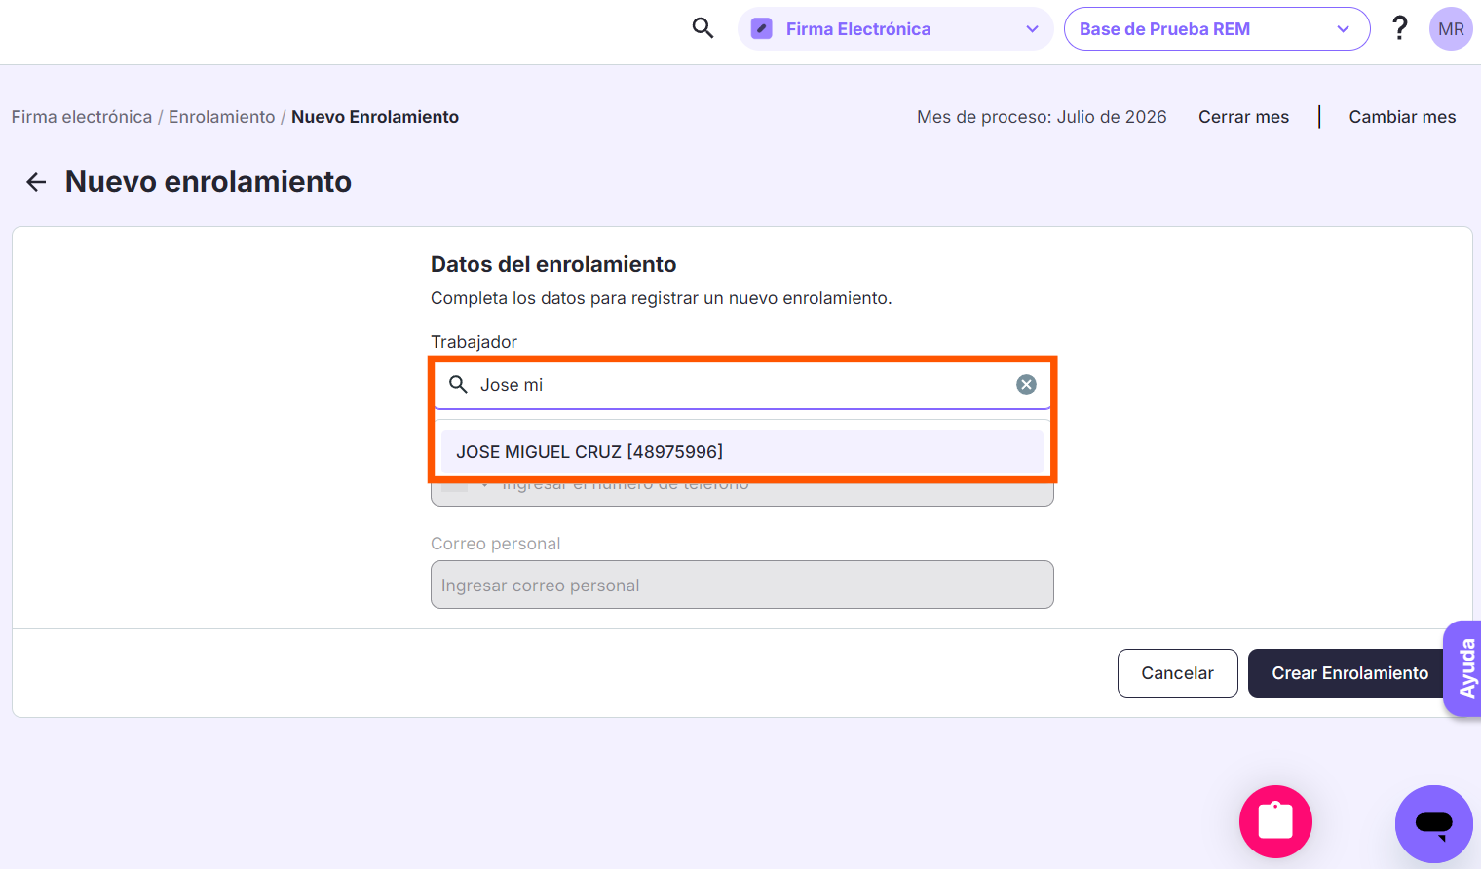Click the Firma Electrónica pen icon
Screen dimensions: 1481x869
[762, 29]
